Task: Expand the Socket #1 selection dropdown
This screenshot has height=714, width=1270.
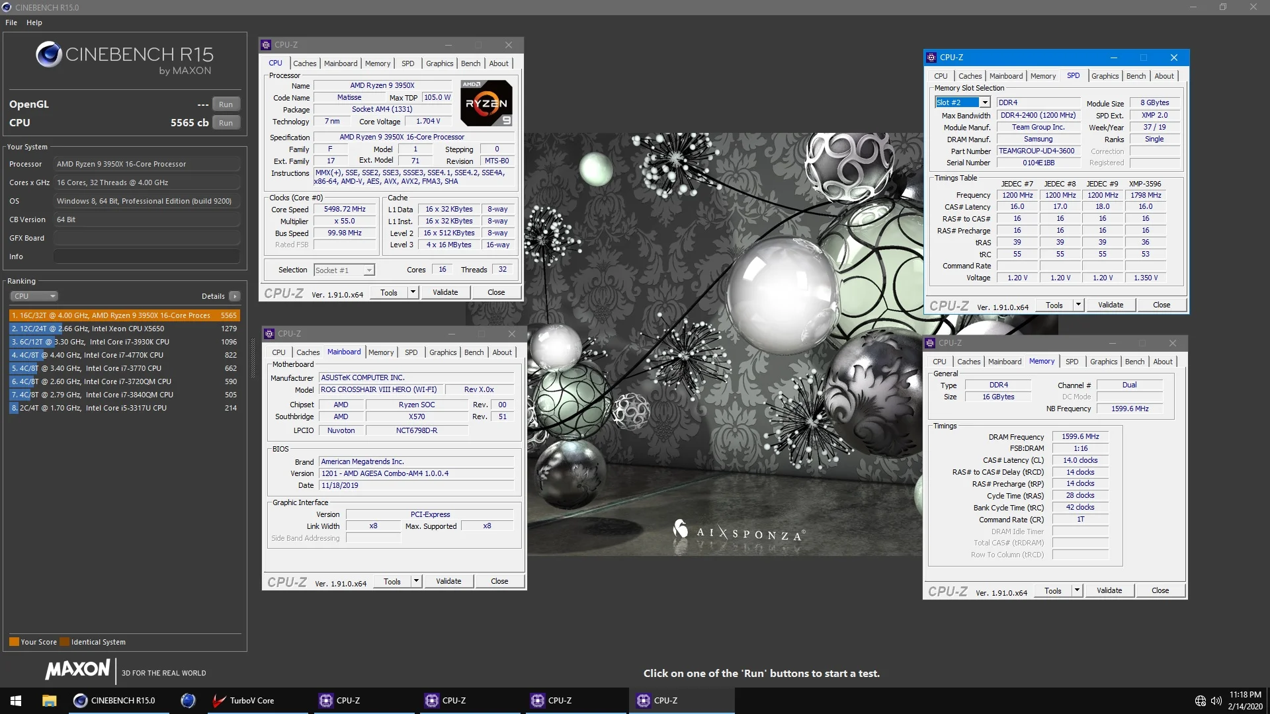Action: [x=369, y=270]
